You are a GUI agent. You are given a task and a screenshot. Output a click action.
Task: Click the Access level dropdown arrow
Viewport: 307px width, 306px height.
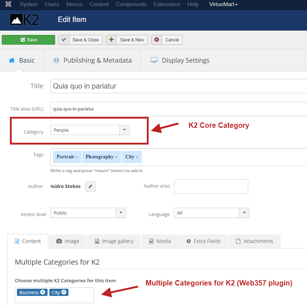pos(121,213)
